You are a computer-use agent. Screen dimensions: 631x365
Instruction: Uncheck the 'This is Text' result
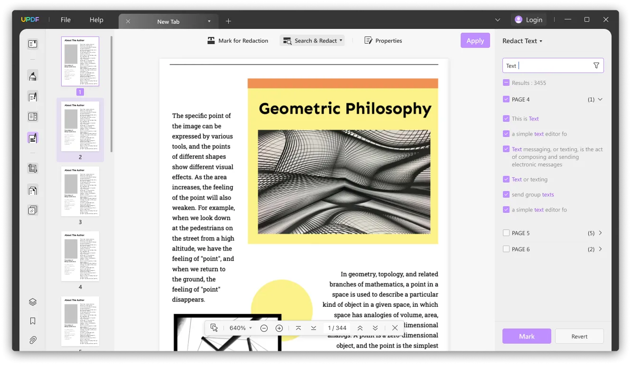(506, 119)
